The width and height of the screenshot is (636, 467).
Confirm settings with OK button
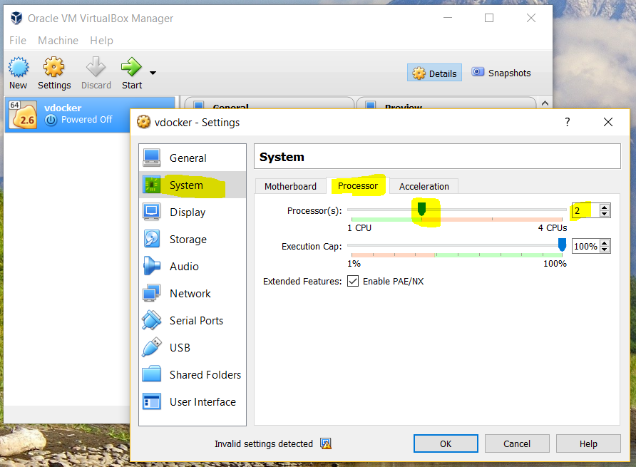[446, 443]
